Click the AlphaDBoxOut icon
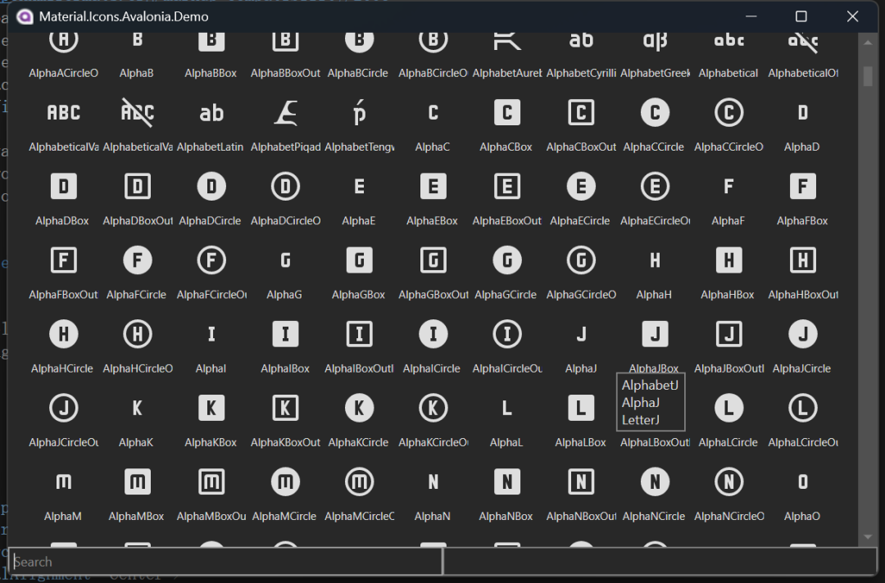This screenshot has width=885, height=583. click(137, 186)
